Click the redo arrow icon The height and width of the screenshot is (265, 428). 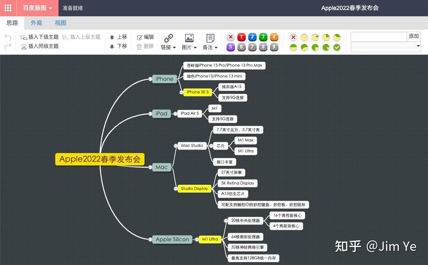coord(8,47)
